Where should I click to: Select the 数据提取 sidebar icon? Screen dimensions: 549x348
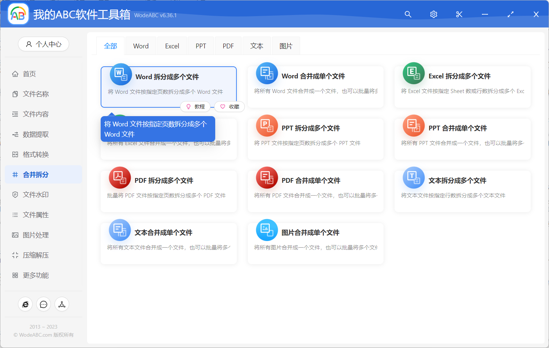click(15, 134)
